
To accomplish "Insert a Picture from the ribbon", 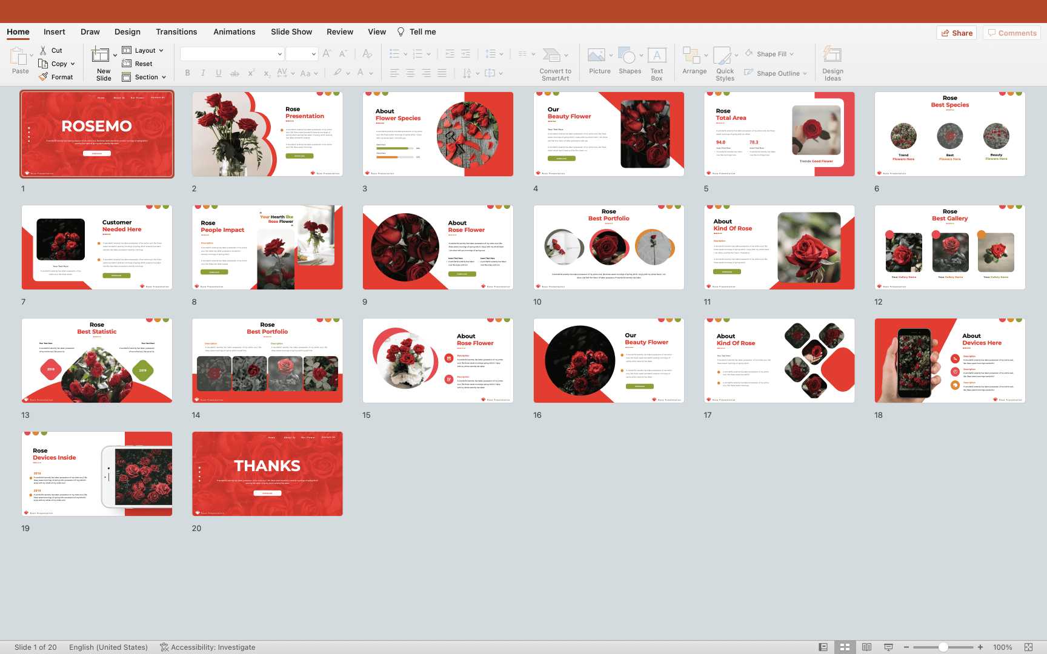I will tap(597, 56).
